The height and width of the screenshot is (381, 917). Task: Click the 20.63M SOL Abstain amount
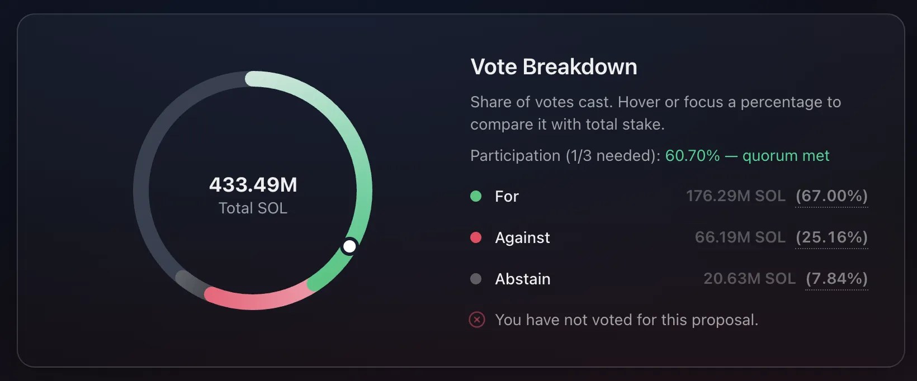click(749, 279)
